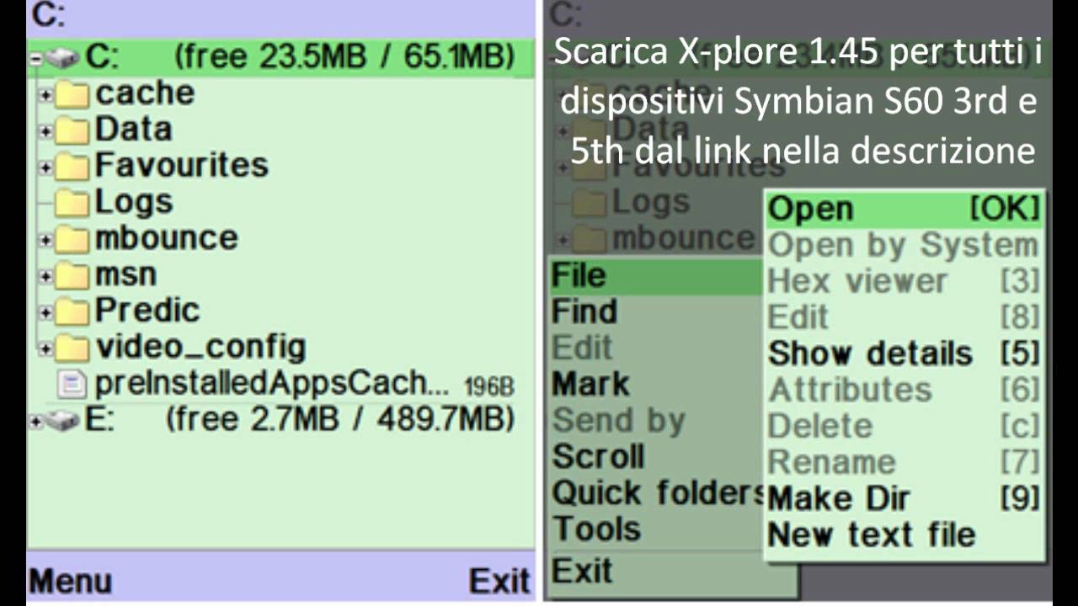Collapse the C: drive tree
The width and height of the screenshot is (1078, 606).
click(x=35, y=59)
